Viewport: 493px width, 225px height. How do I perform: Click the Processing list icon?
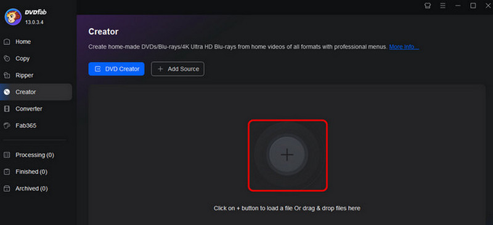pos(7,155)
